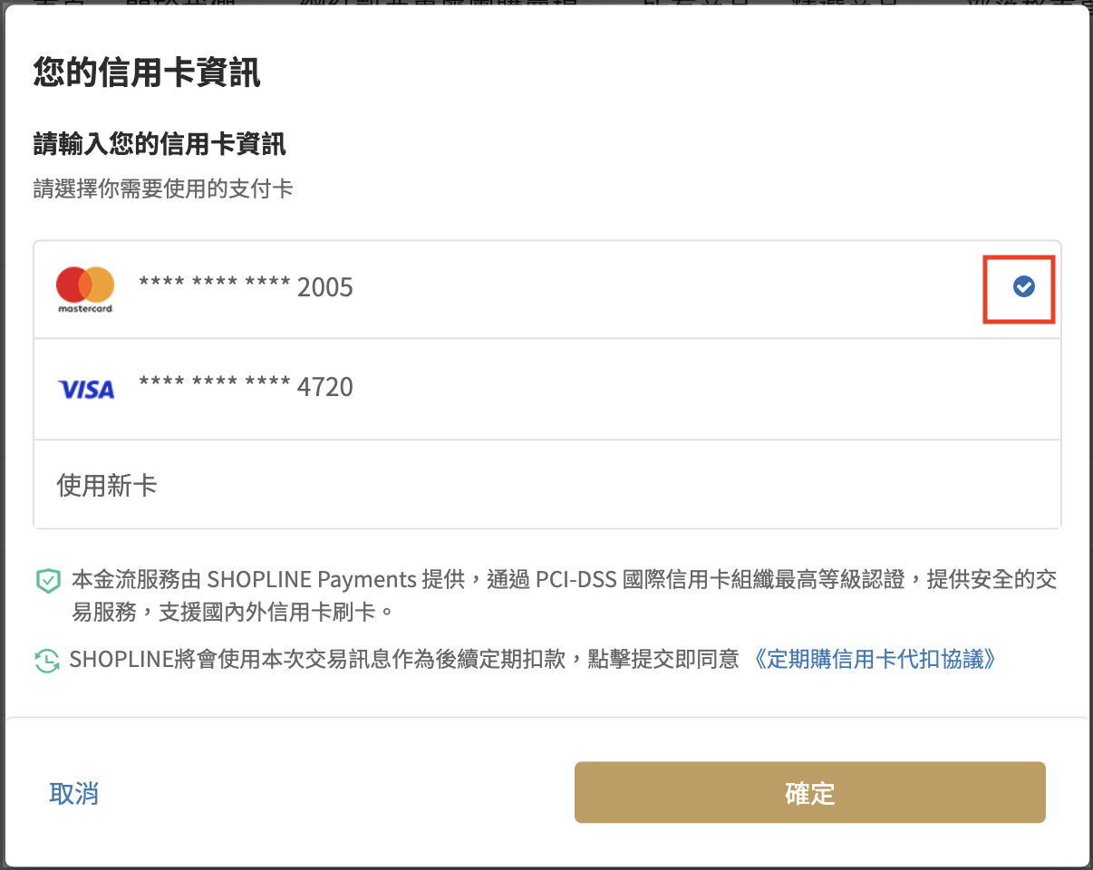Confirm with the 確定 button
This screenshot has width=1093, height=870.
click(x=809, y=793)
